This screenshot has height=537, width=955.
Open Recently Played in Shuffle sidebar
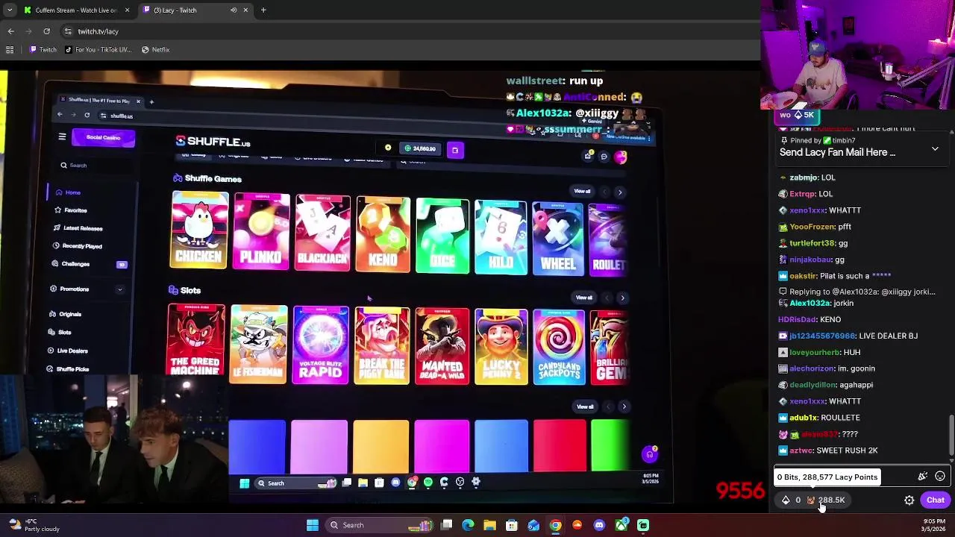82,246
